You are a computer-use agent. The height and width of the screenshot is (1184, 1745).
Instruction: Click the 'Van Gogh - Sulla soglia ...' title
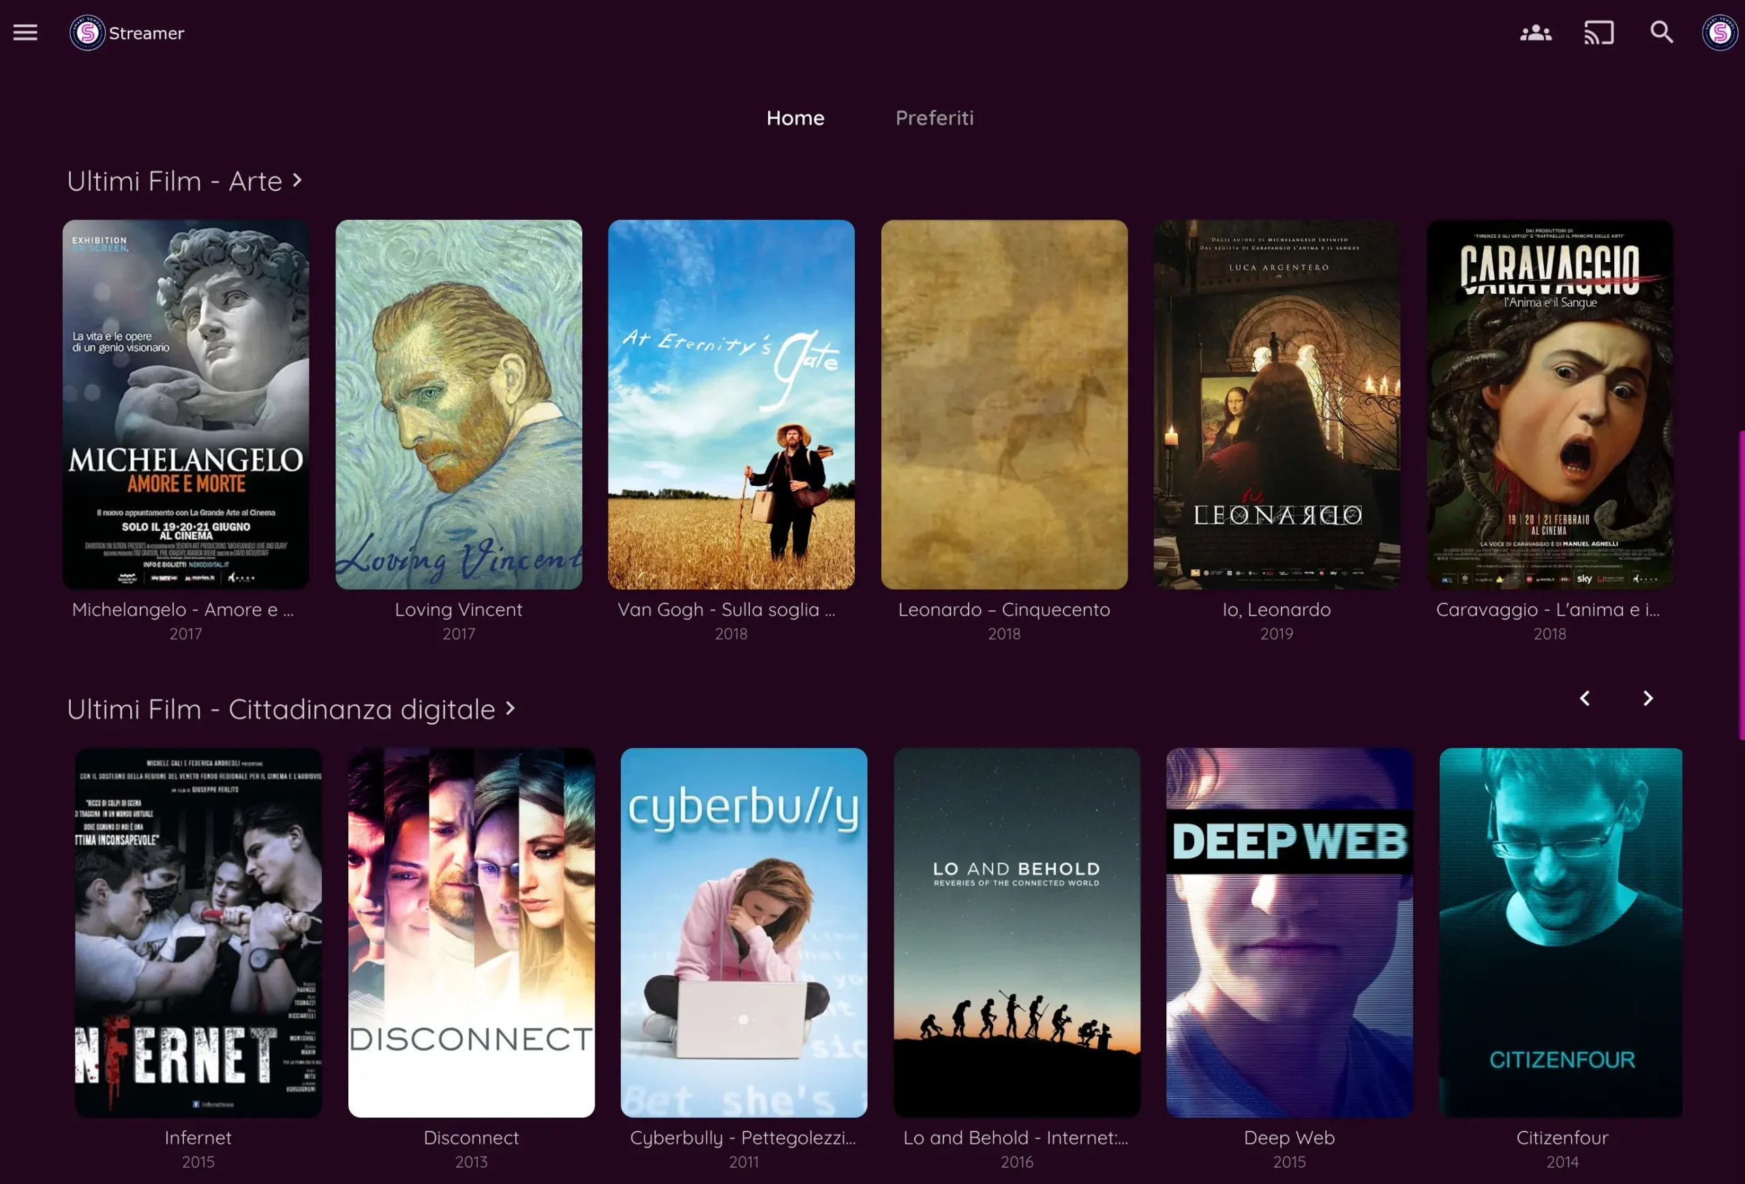click(x=726, y=609)
